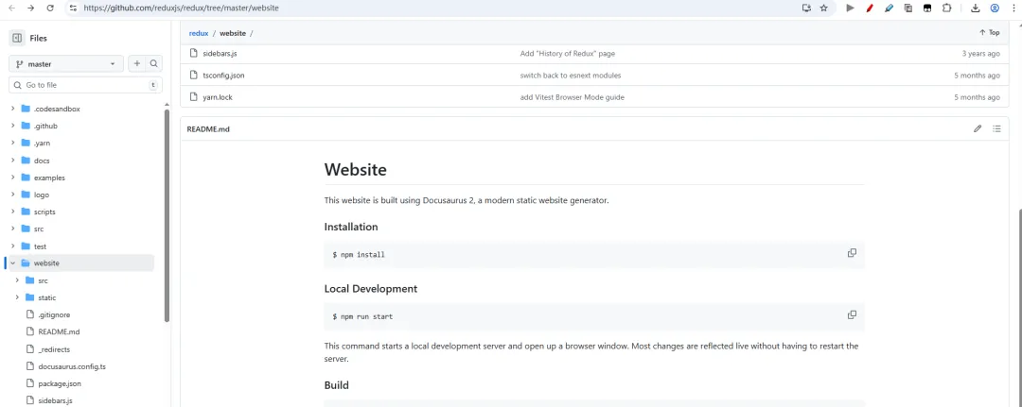Click the search icon next to plus button
This screenshot has height=407, width=1022.
154,63
